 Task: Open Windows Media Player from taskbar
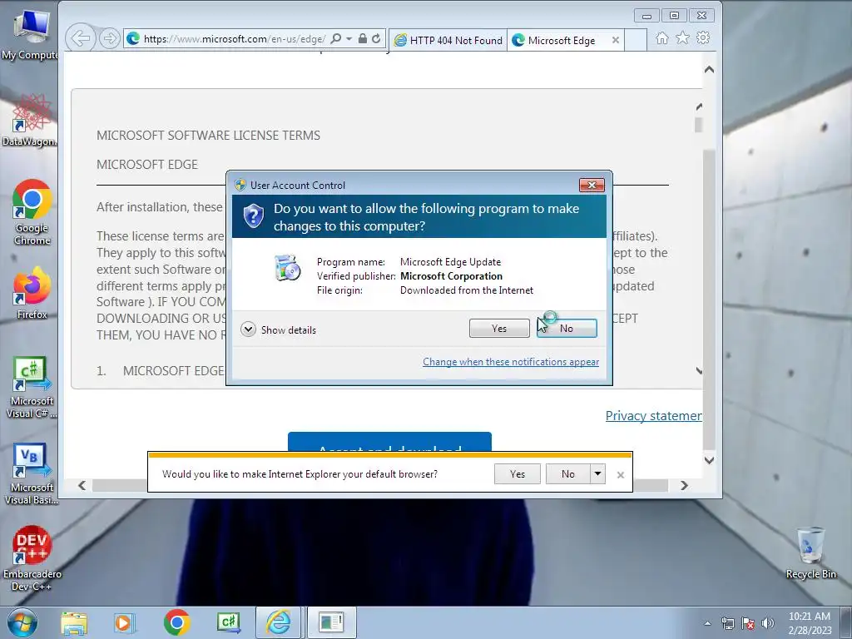tap(124, 622)
